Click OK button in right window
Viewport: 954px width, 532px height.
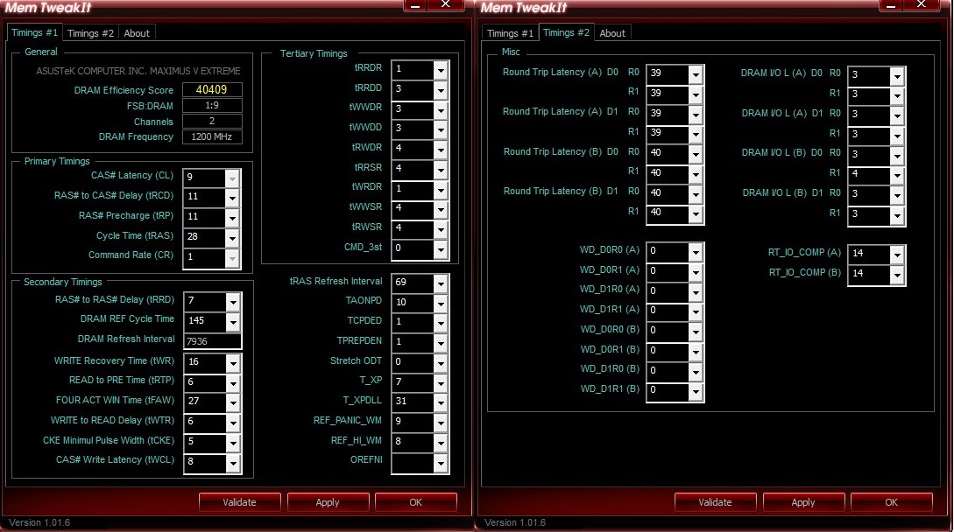891,502
